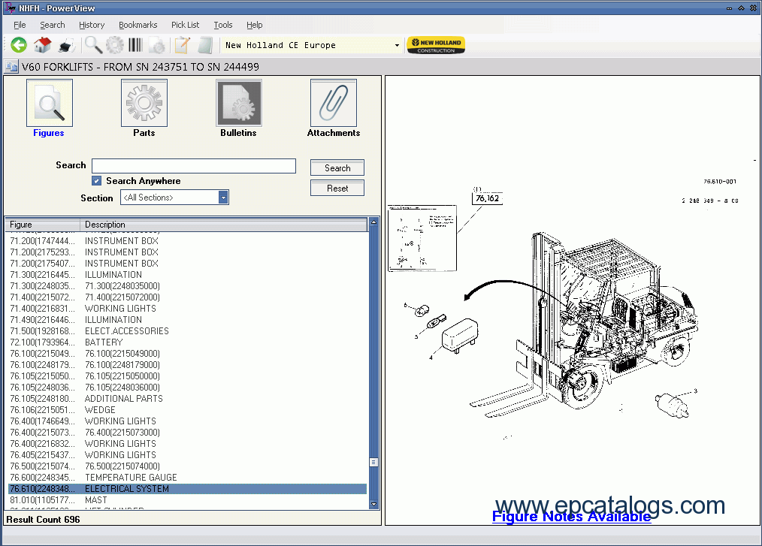The image size is (762, 546).
Task: Select the 76.500(2215074000) row
Action: [188, 466]
